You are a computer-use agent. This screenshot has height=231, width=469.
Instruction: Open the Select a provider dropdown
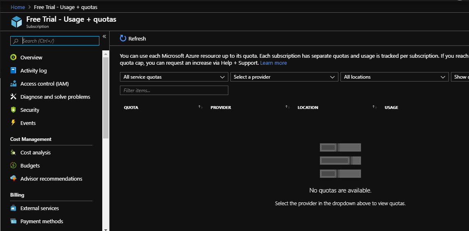click(284, 77)
